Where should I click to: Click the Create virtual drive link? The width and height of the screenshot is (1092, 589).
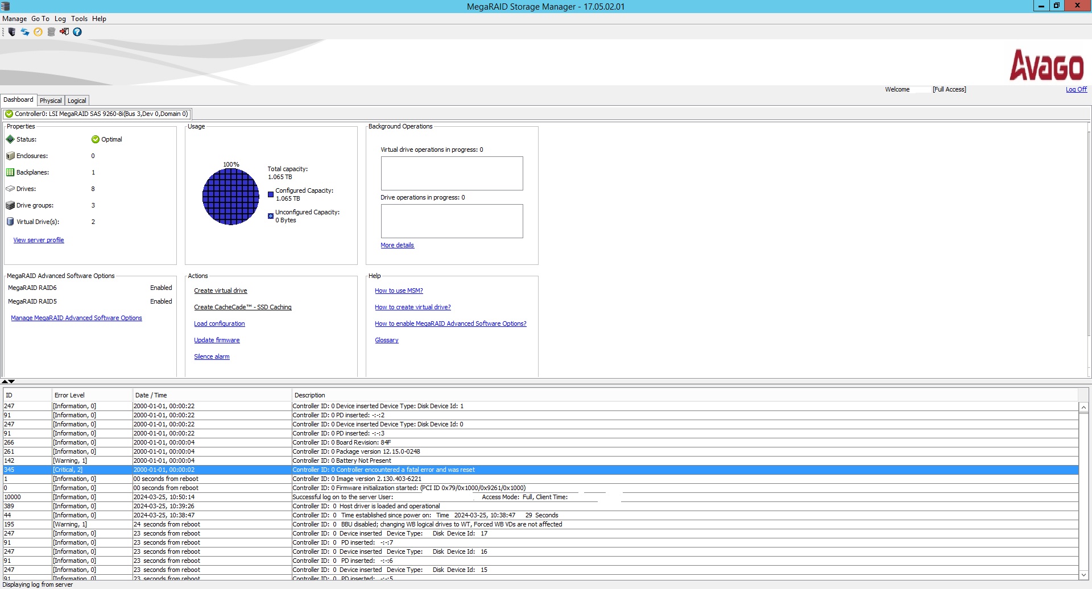pos(221,291)
